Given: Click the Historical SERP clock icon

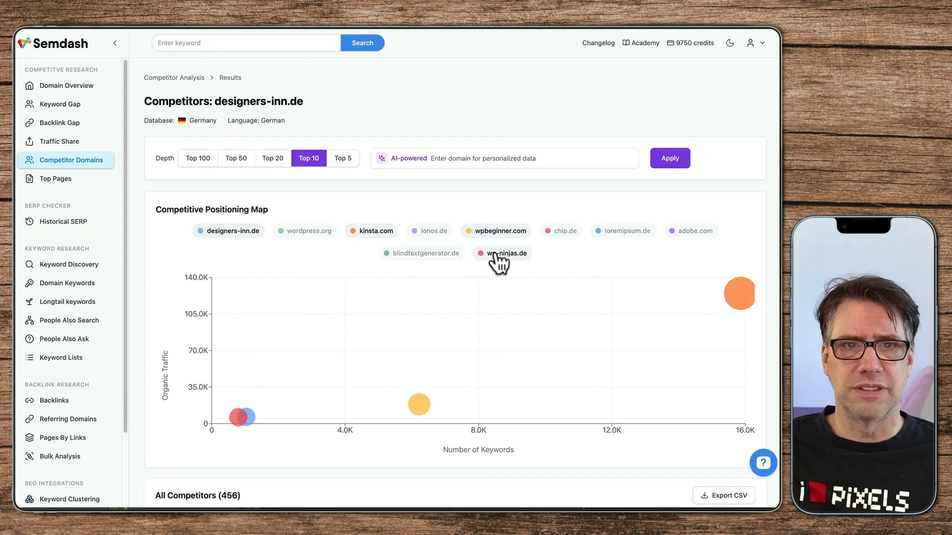Looking at the screenshot, I should coord(30,221).
